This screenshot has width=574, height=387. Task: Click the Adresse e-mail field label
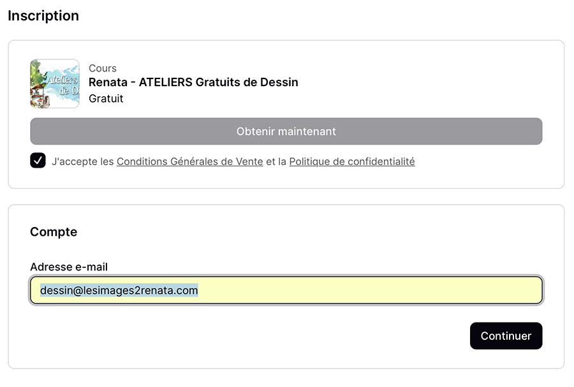(69, 267)
